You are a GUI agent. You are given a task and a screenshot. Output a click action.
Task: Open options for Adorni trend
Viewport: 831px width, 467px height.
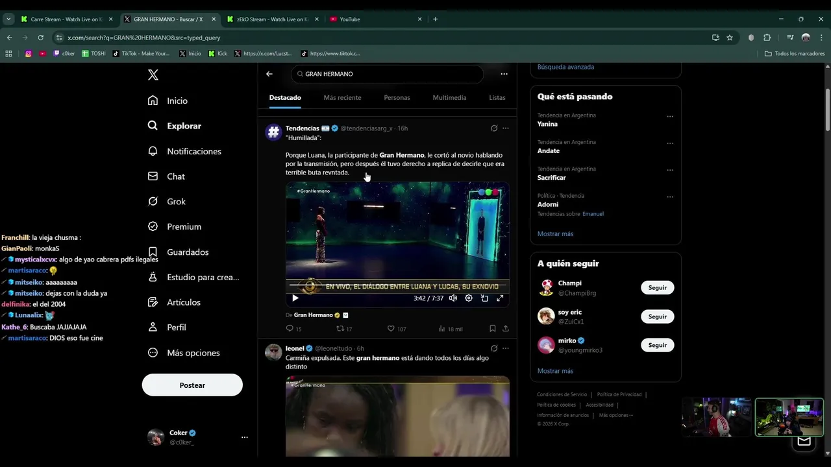click(670, 197)
